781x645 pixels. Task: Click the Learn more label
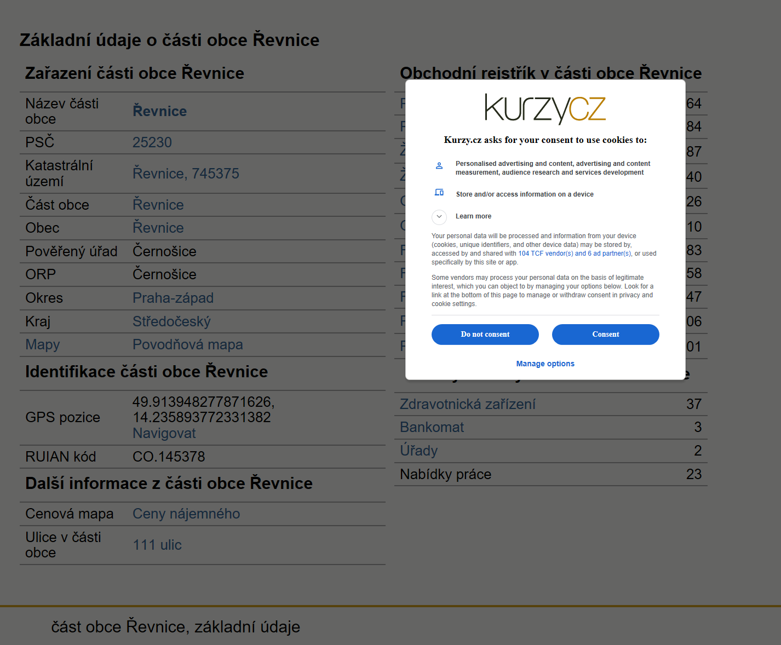(473, 216)
